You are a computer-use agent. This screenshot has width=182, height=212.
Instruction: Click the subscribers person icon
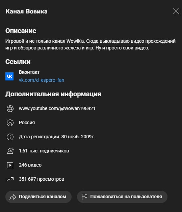(10, 151)
